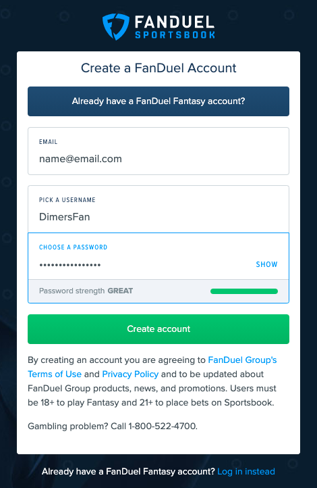Click the PICK A USERNAME label
The image size is (317, 488).
pos(67,200)
